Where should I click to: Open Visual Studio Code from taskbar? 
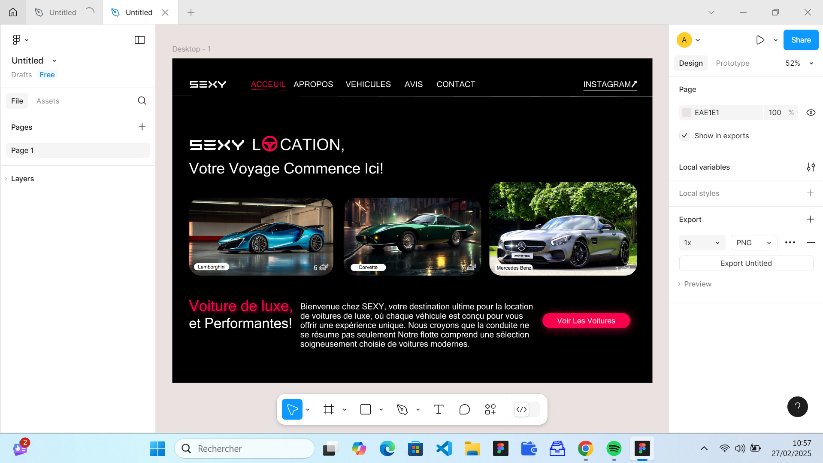pyautogui.click(x=444, y=448)
